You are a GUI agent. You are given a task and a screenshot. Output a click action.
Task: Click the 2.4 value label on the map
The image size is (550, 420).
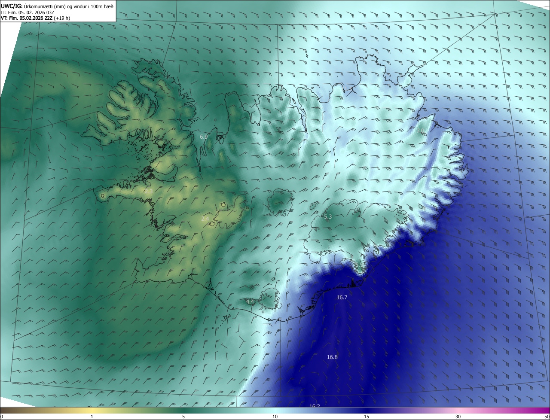pyautogui.click(x=205, y=219)
